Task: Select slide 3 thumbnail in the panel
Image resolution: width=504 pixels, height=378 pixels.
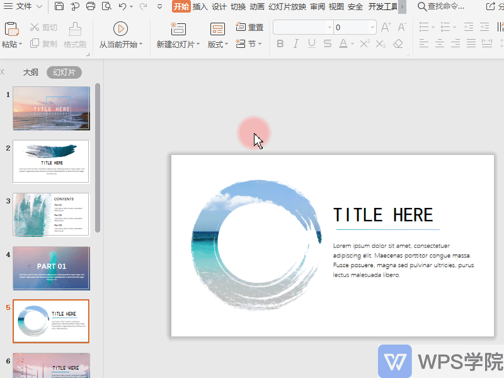Action: [50, 214]
